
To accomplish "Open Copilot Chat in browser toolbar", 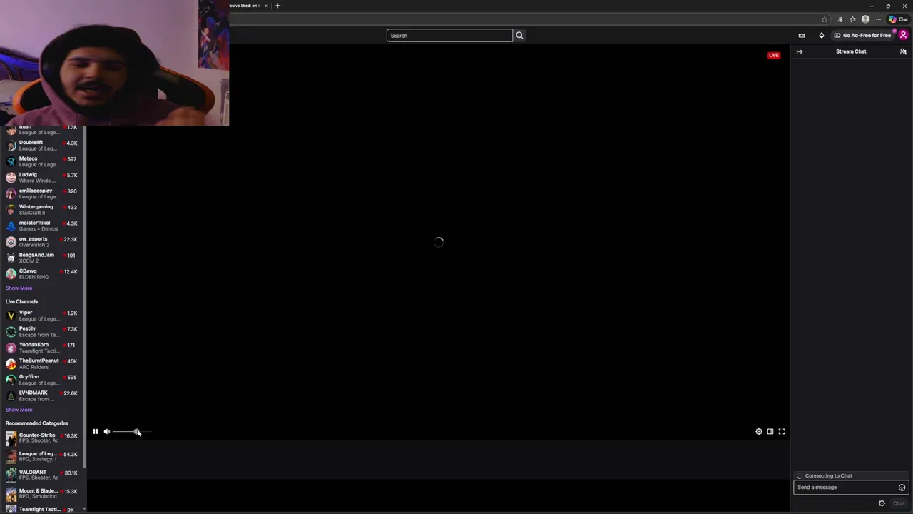I will pyautogui.click(x=899, y=19).
